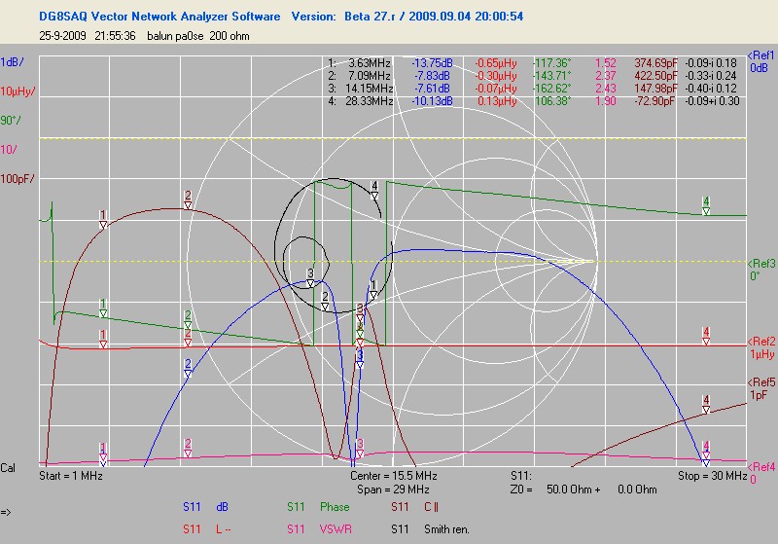Click marker 1 frequency '3.63MHz' readout

[370, 63]
